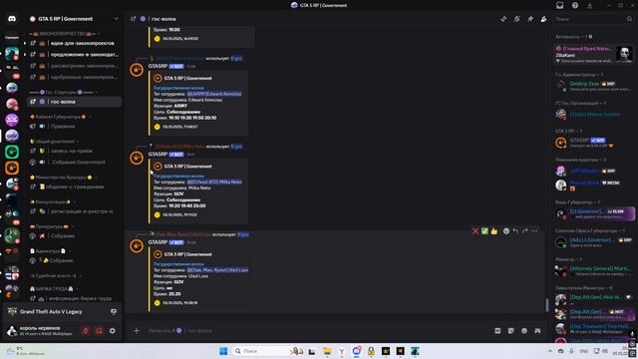The height and width of the screenshot is (359, 638).
Task: Collapse Кабинет Губернатора category
Action: (x=60, y=117)
